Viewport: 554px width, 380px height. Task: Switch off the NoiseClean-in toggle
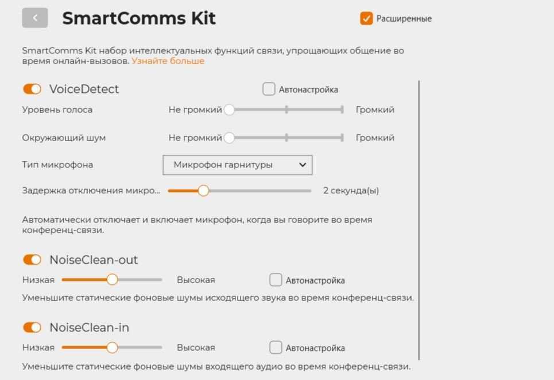pos(32,327)
